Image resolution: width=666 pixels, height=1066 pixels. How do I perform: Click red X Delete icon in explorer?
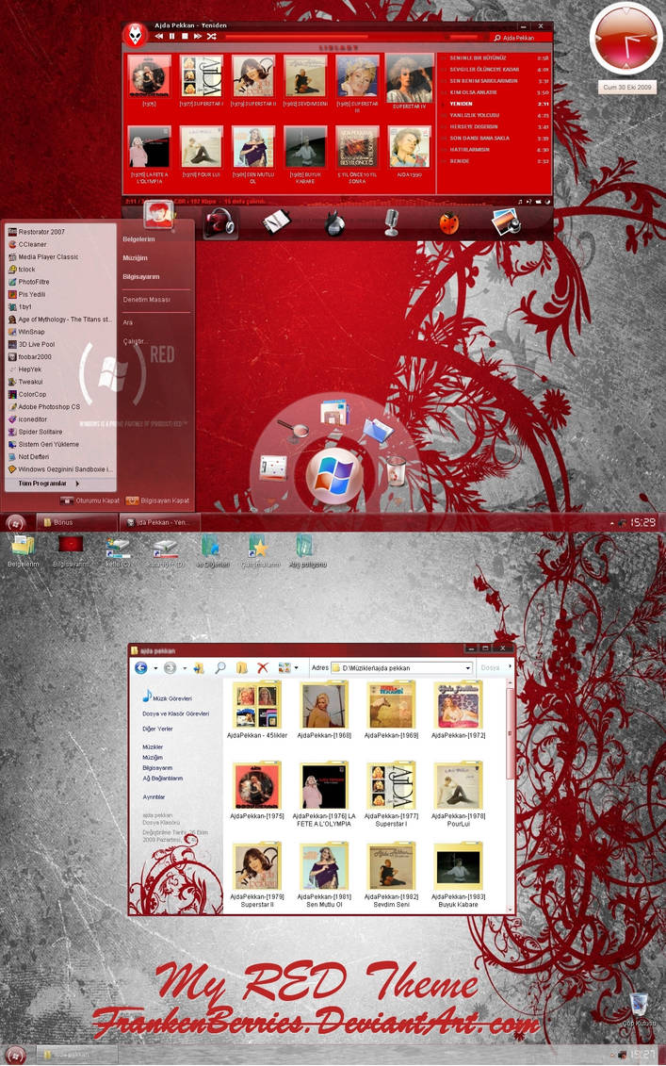(262, 667)
